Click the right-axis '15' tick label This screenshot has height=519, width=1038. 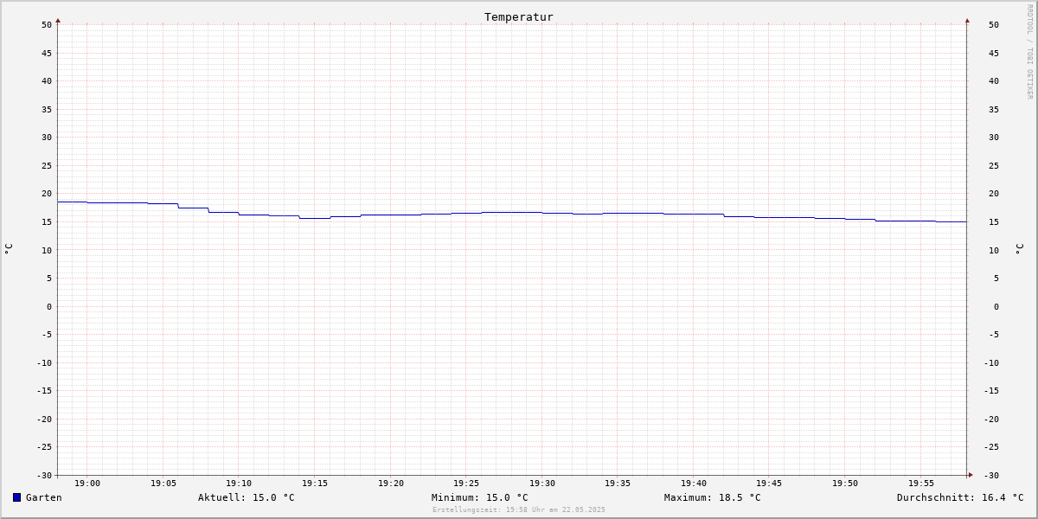point(994,222)
